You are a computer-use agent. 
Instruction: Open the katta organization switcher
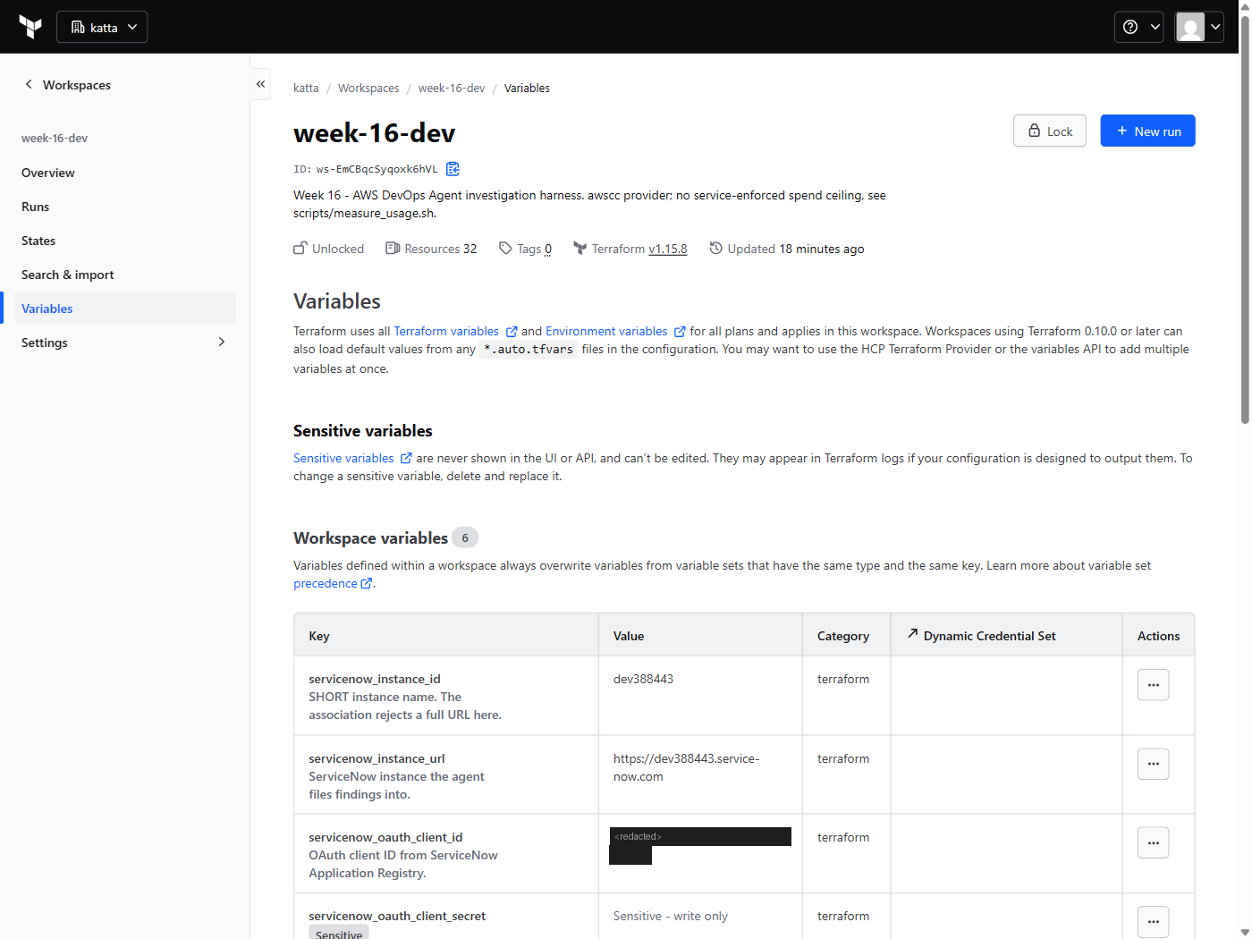pos(102,27)
